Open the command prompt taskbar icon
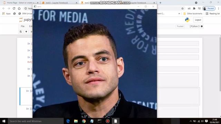221x124 pixels. click(100, 121)
